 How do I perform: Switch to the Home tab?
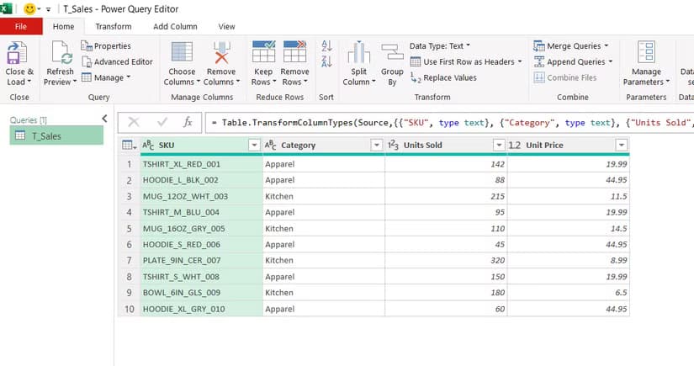64,27
